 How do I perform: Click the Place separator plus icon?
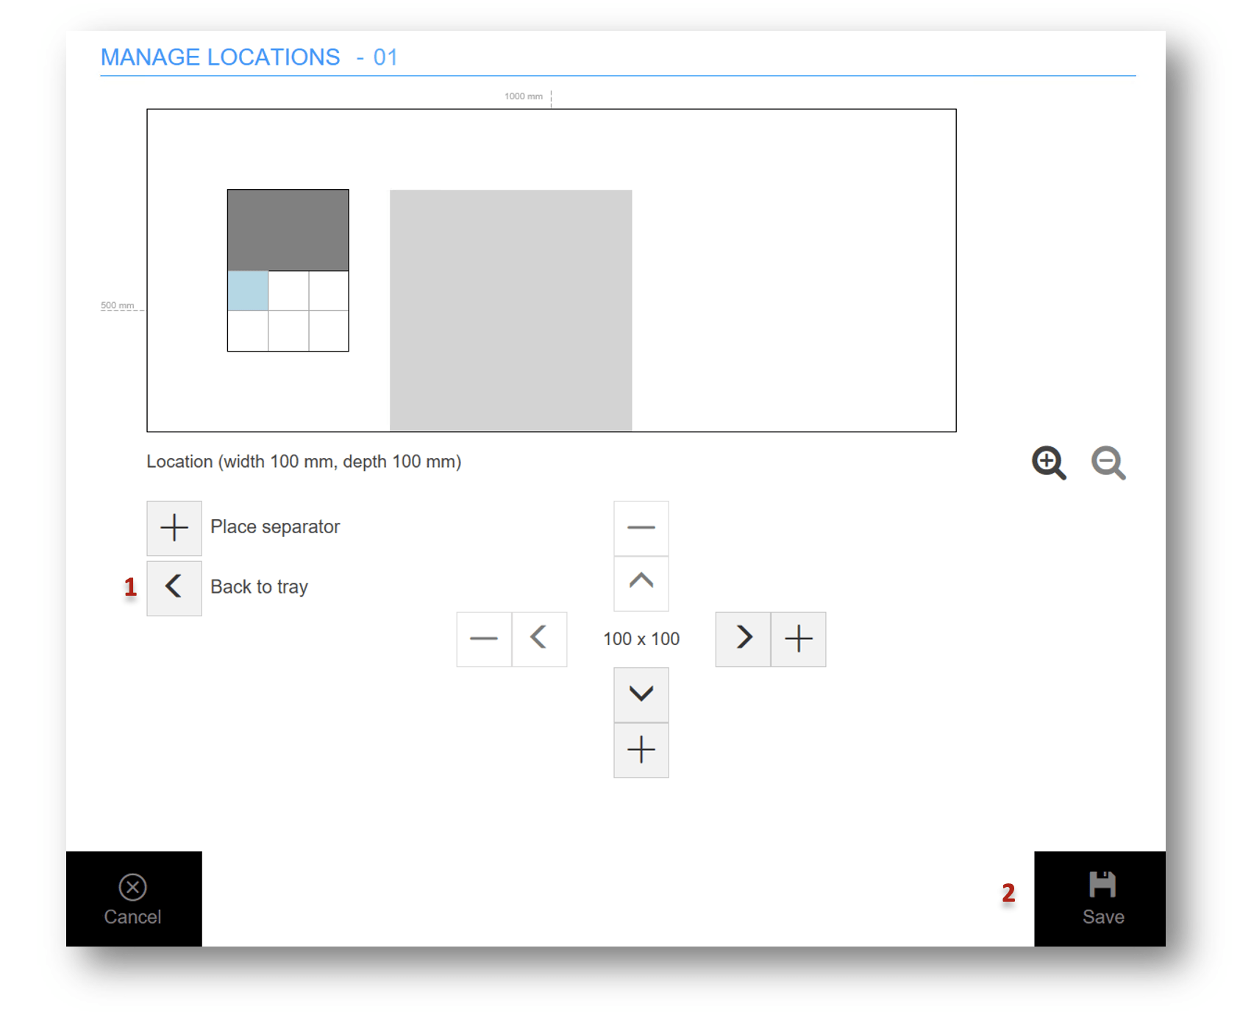pyautogui.click(x=174, y=528)
